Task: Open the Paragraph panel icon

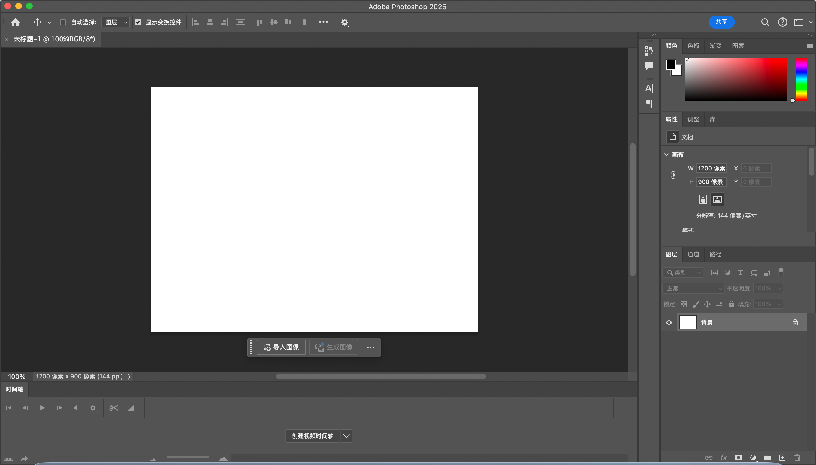Action: [x=649, y=104]
